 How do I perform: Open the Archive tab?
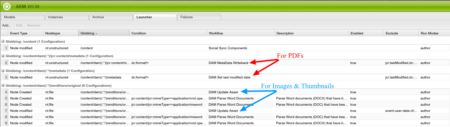point(111,17)
